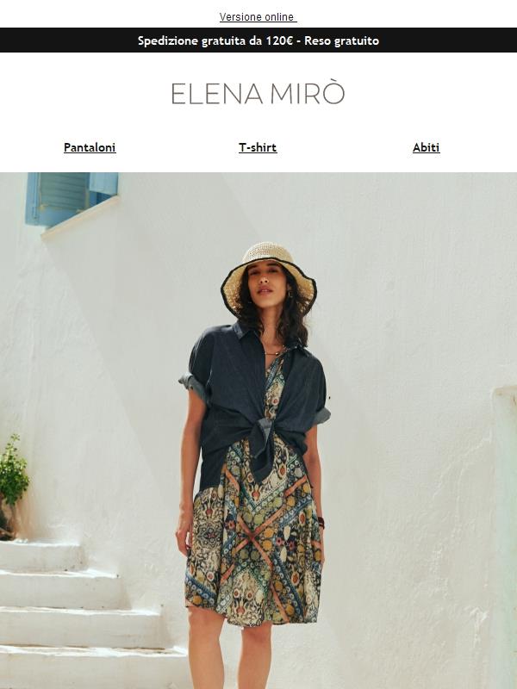Open the Pantaloni category
This screenshot has width=517, height=689.
pos(90,147)
